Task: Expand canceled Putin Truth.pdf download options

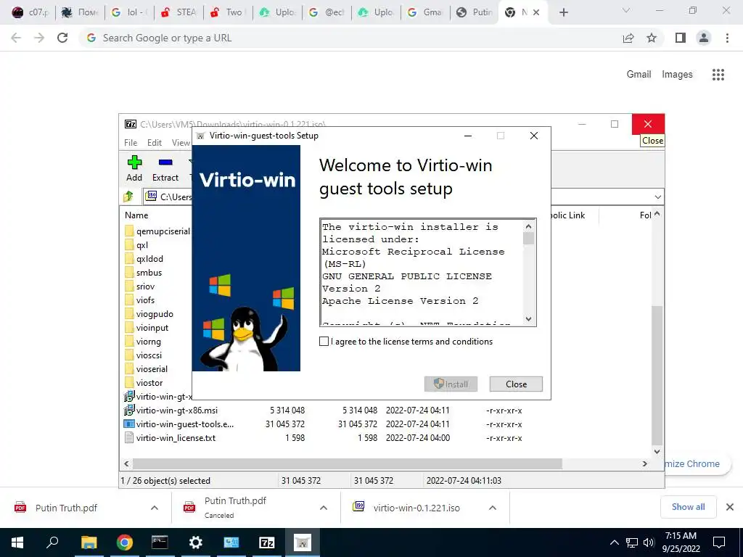Action: pyautogui.click(x=324, y=508)
